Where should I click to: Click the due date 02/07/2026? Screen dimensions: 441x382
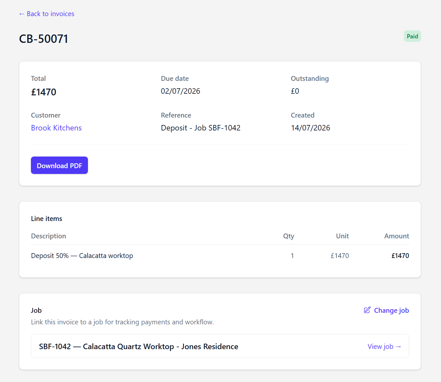[x=180, y=91]
